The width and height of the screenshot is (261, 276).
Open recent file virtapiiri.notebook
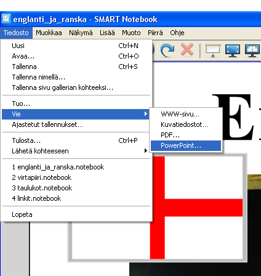point(76,177)
